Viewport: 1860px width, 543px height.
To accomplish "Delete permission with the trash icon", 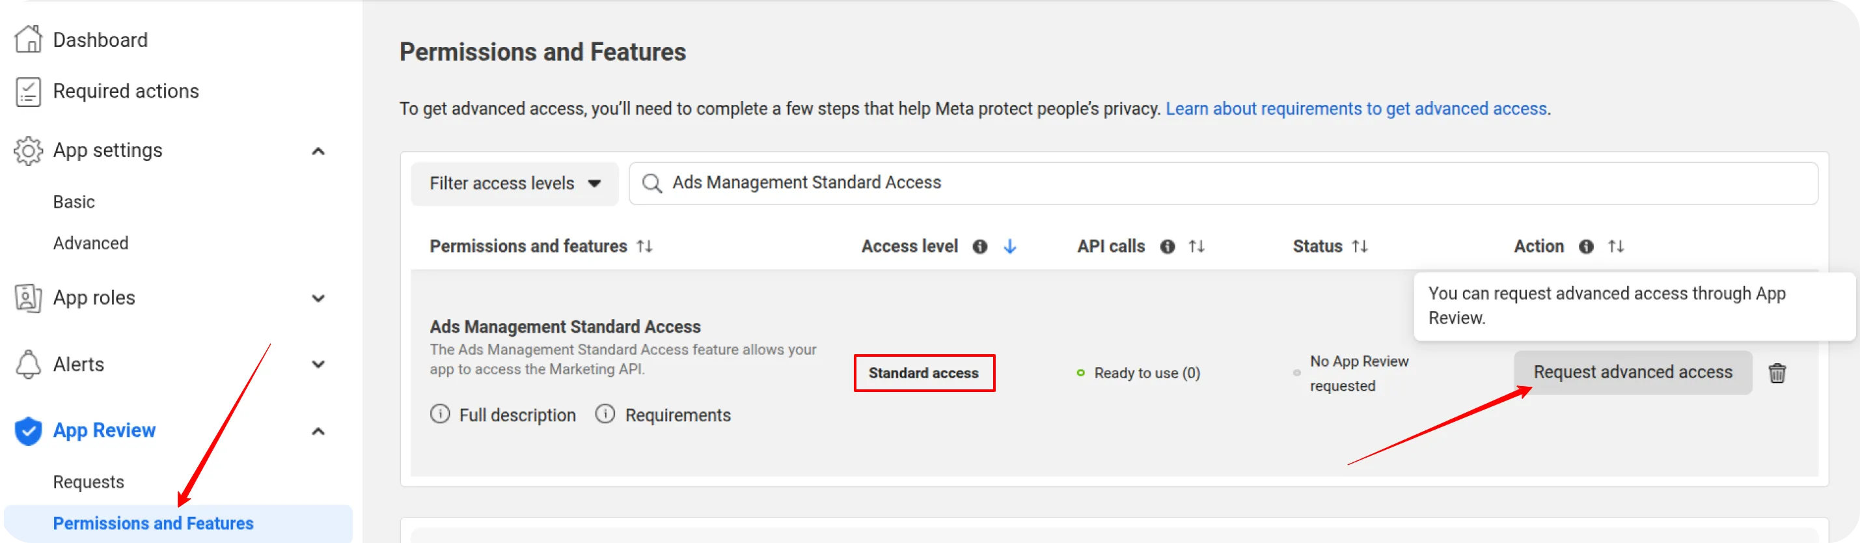I will point(1778,372).
